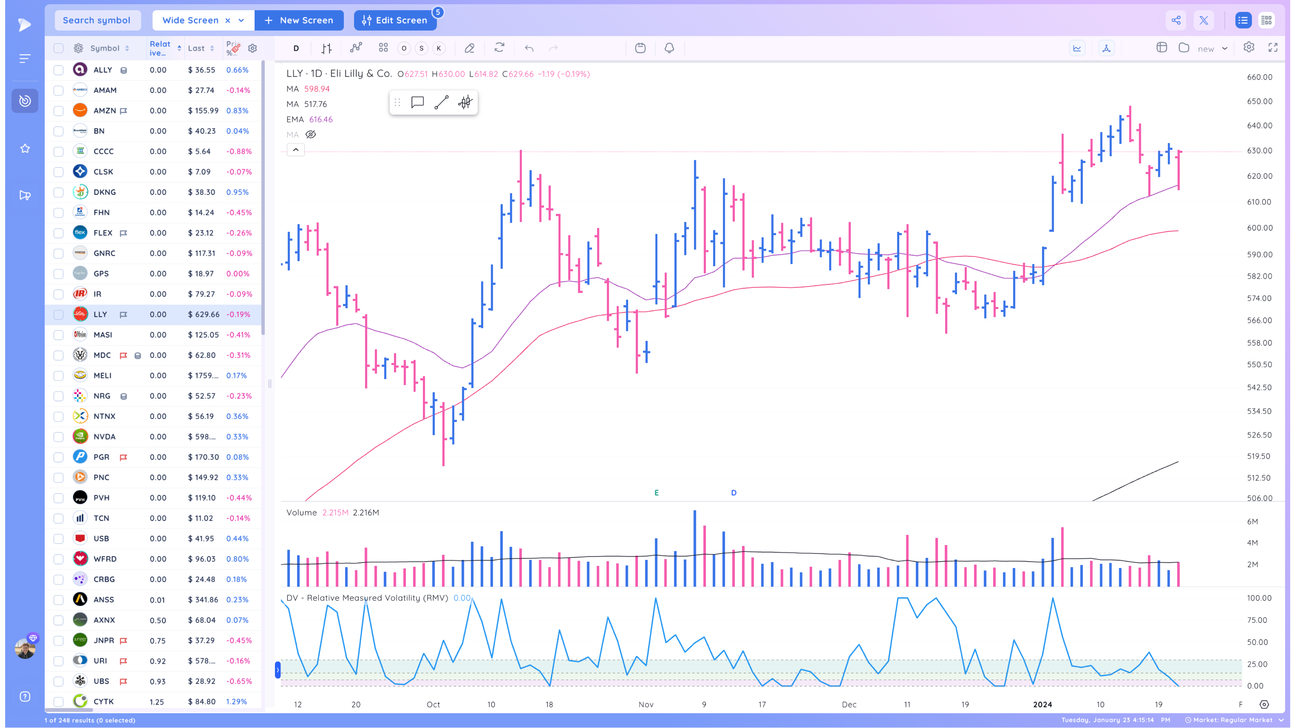Select the NVDA row
Screen dimensions: 1296x728
click(x=154, y=437)
